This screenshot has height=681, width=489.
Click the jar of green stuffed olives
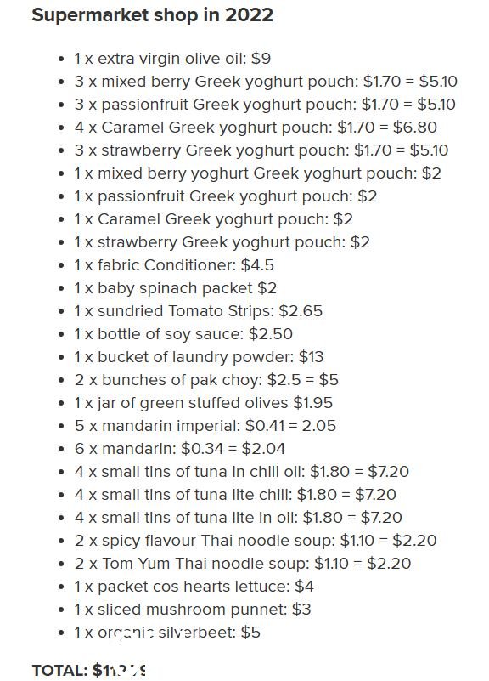point(203,404)
